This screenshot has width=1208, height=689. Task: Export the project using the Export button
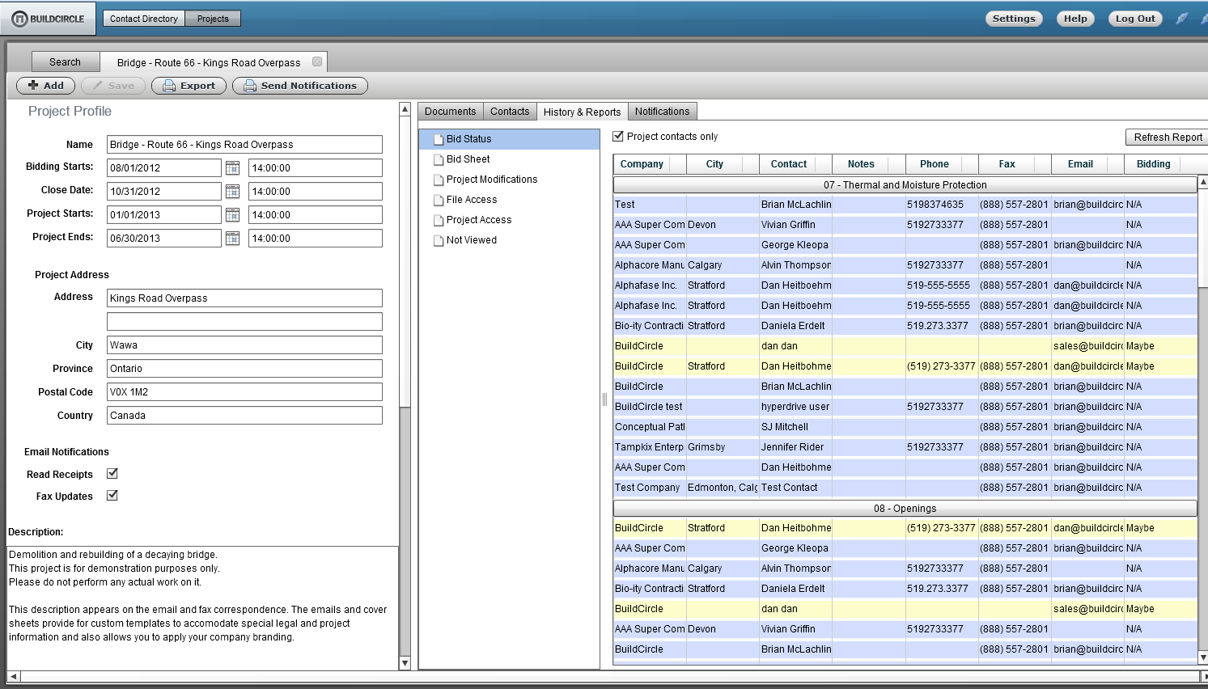pyautogui.click(x=189, y=86)
